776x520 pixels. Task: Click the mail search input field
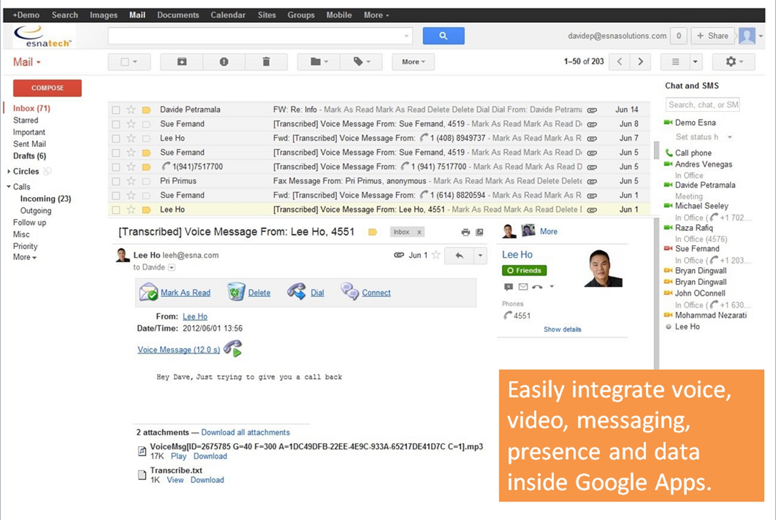[256, 36]
